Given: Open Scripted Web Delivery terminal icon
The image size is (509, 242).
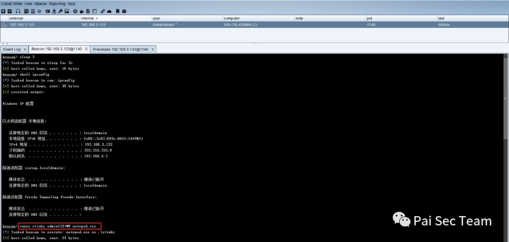Looking at the screenshot, I should (94, 11).
